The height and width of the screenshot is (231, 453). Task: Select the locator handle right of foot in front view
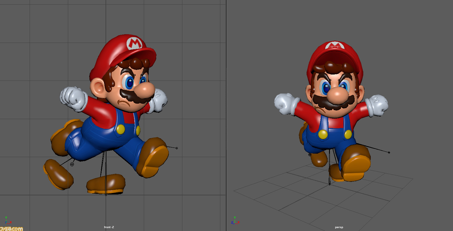(x=177, y=148)
